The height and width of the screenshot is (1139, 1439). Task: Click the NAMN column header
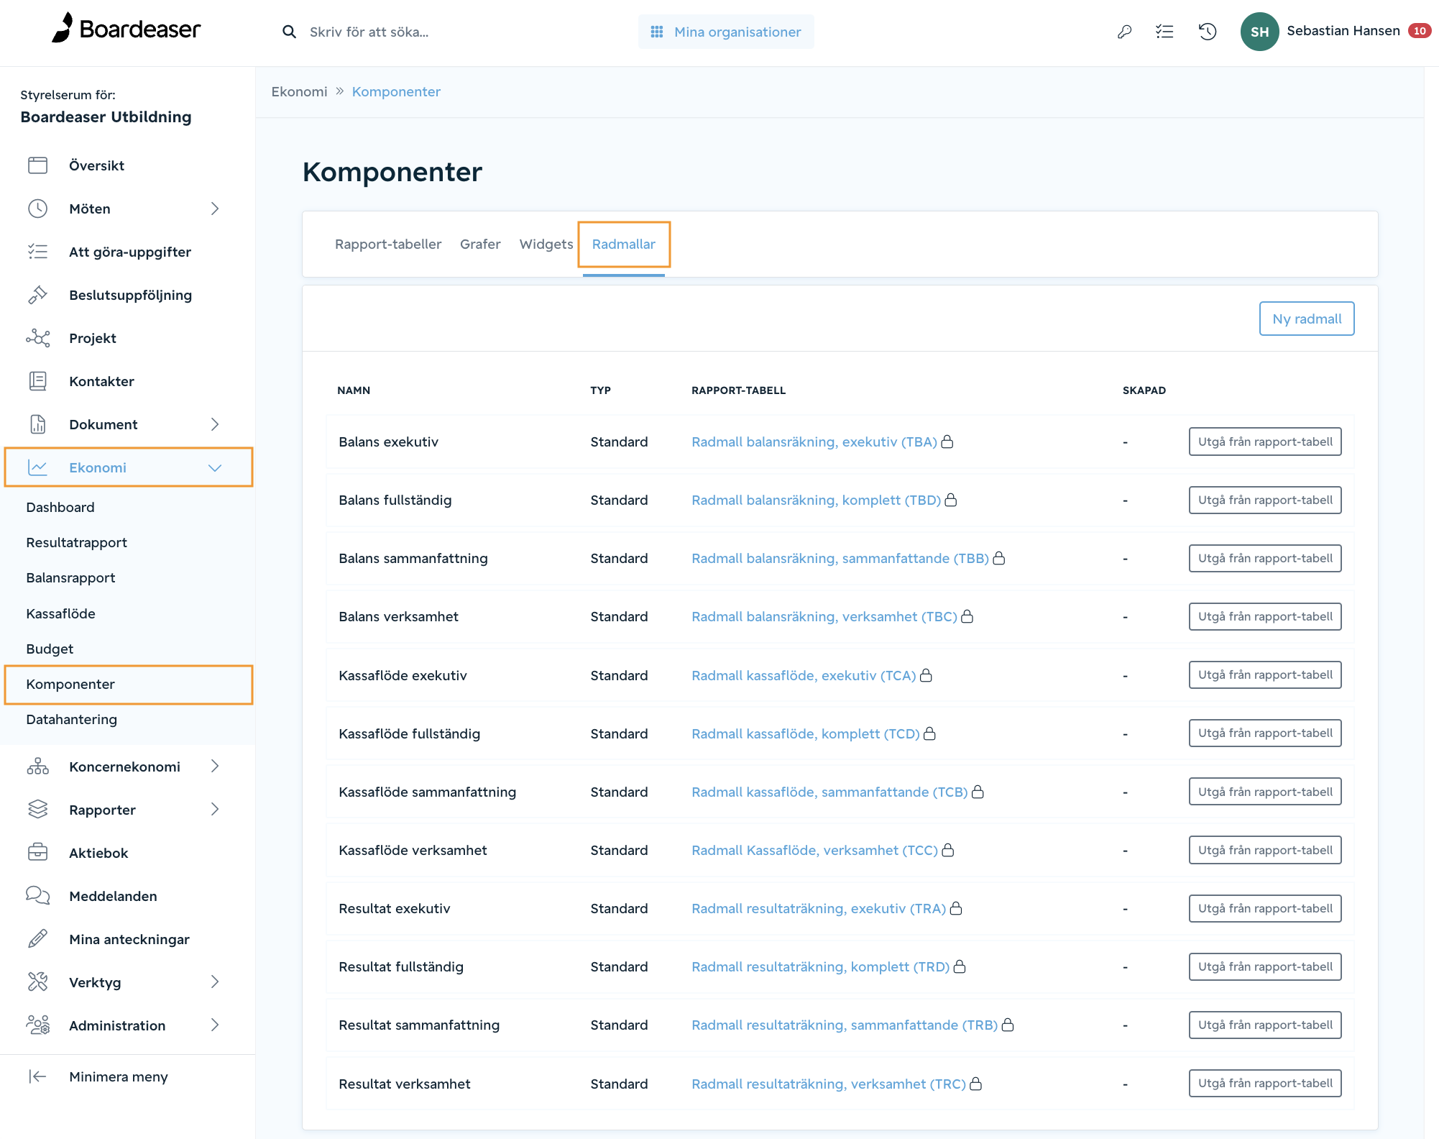tap(354, 390)
